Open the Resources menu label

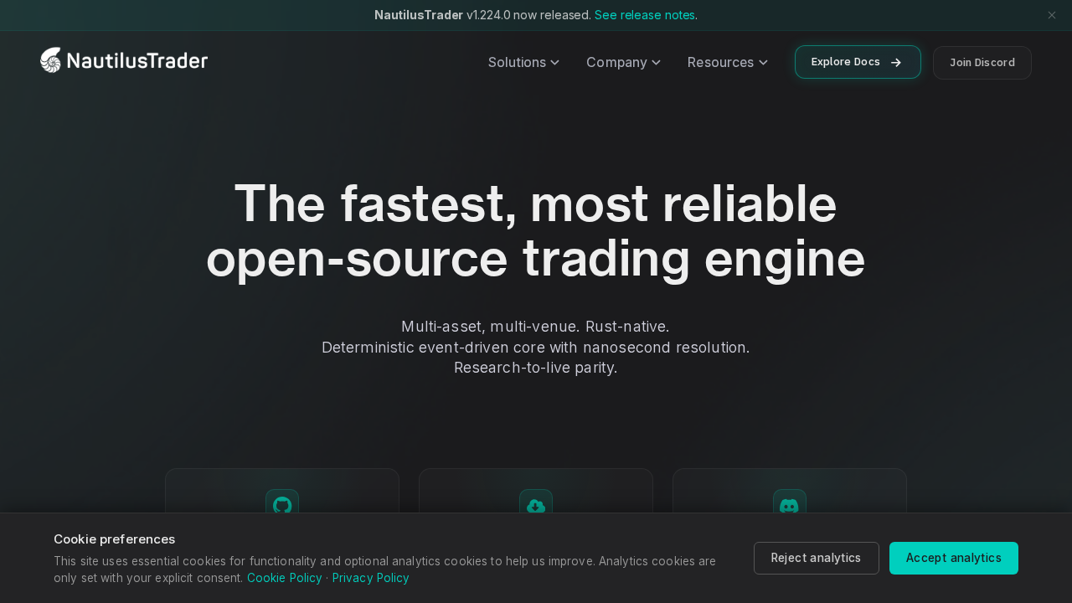(x=720, y=63)
